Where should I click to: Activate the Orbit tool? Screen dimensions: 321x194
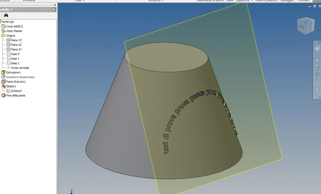point(317,74)
